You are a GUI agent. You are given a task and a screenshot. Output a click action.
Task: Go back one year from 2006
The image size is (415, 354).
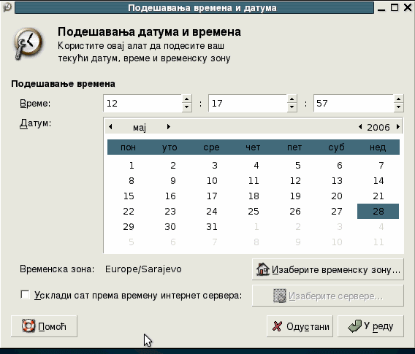360,127
